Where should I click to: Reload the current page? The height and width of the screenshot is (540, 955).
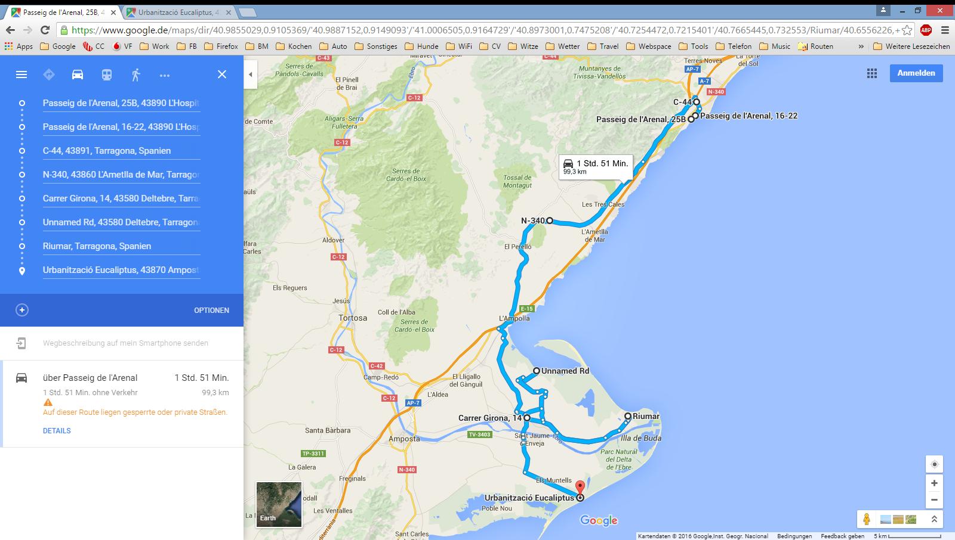[x=45, y=30]
